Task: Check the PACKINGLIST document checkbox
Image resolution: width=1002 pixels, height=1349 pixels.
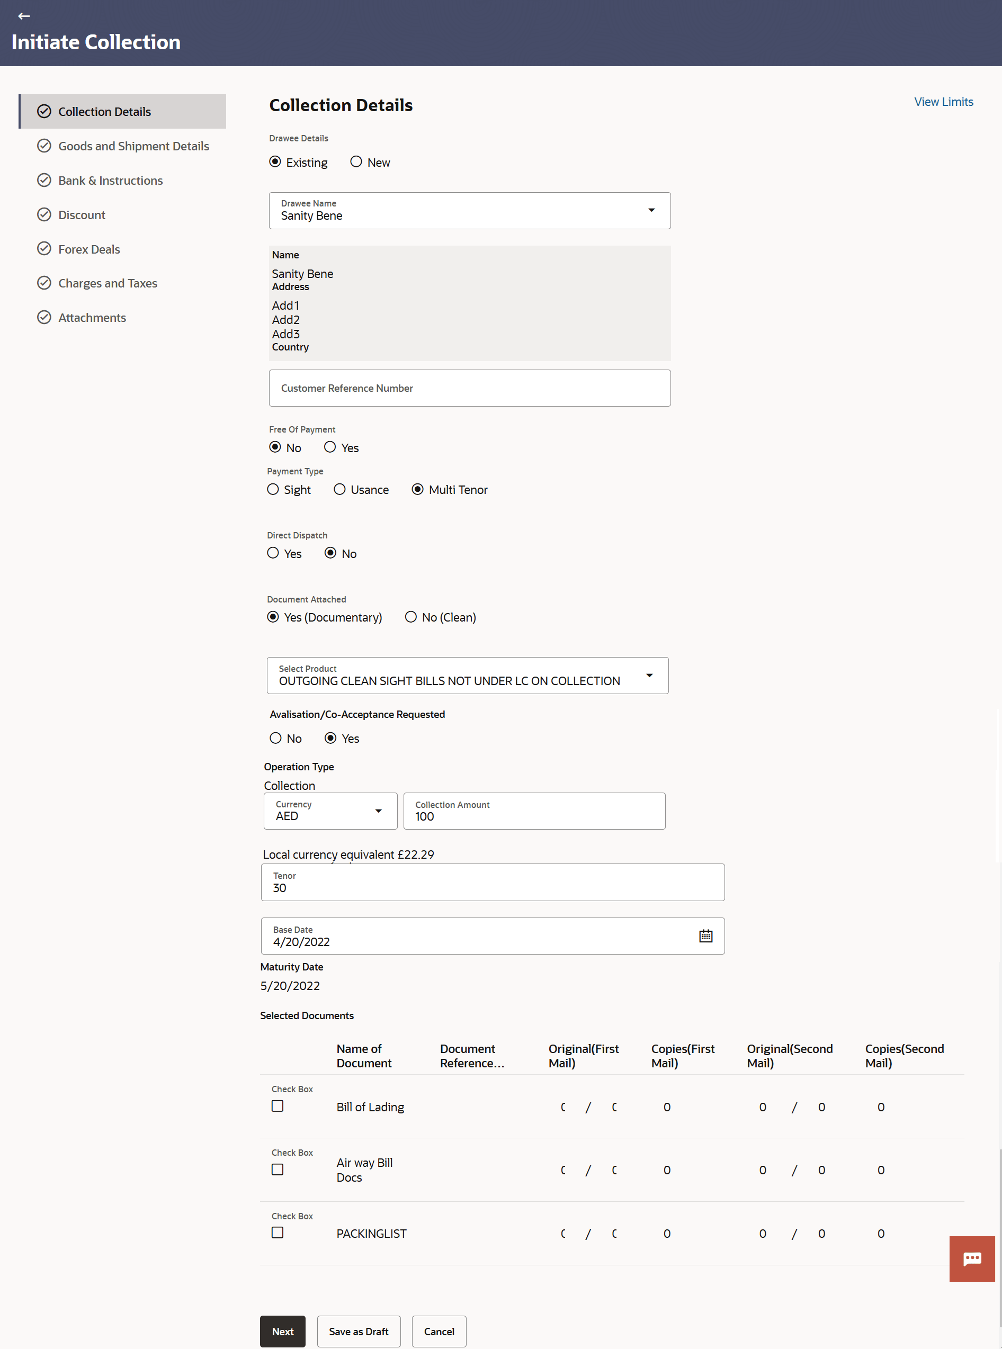Action: 277,1233
